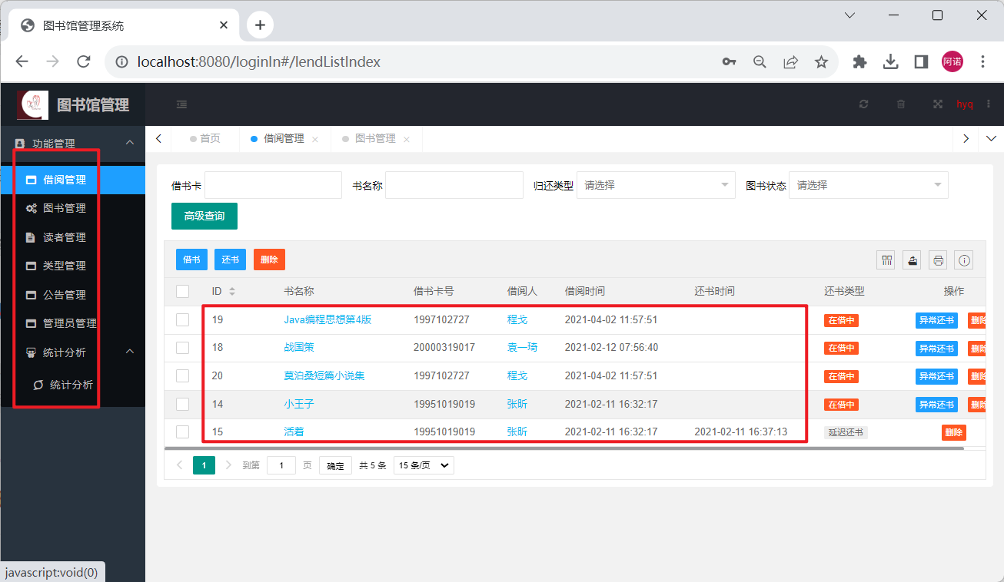The image size is (1004, 582).
Task: Click the info icon in table toolbar
Action: point(965,260)
